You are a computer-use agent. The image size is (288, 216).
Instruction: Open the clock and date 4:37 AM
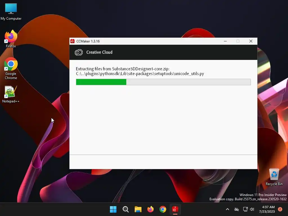(x=267, y=209)
